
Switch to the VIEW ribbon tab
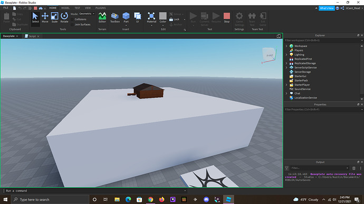click(x=88, y=8)
